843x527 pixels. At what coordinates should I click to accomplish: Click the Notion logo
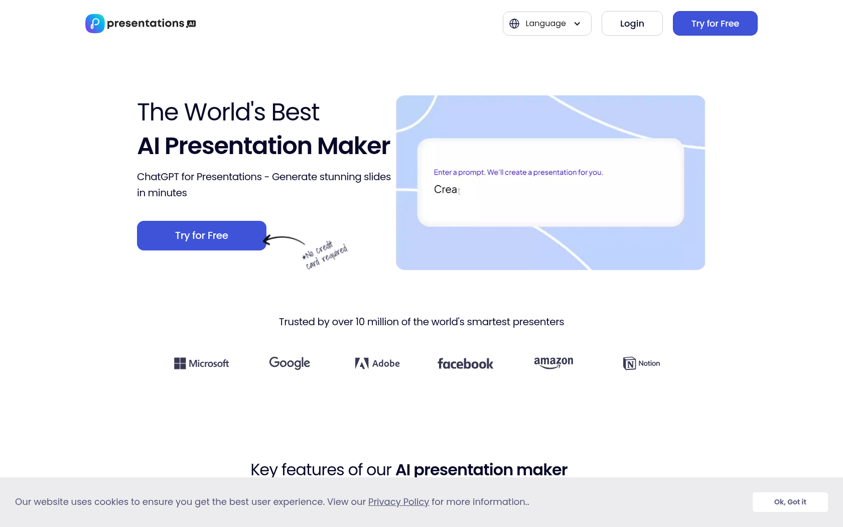(641, 363)
